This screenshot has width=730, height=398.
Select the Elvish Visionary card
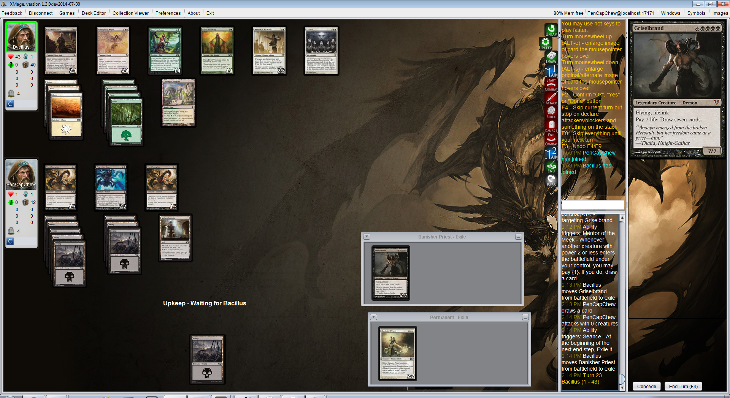tap(217, 51)
